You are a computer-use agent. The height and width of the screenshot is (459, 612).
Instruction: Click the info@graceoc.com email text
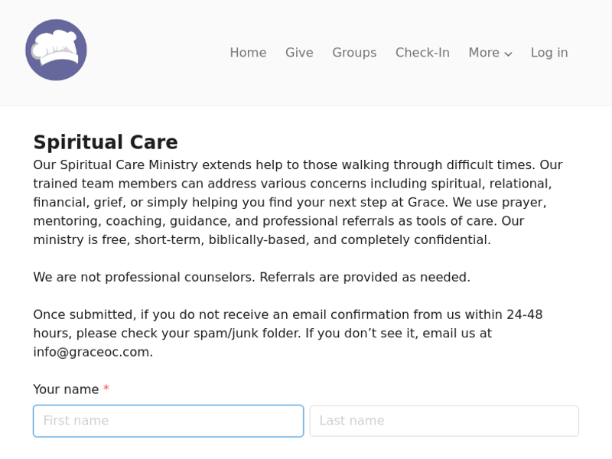click(x=91, y=352)
